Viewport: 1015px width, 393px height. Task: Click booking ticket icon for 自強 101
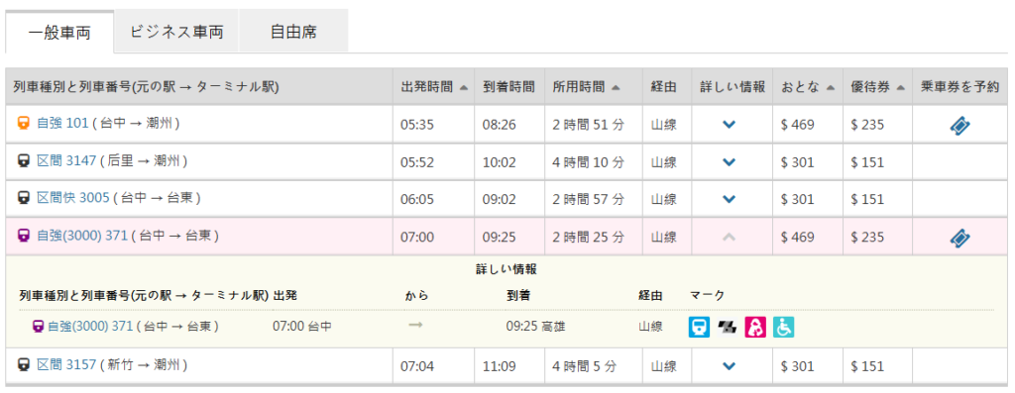click(x=959, y=124)
